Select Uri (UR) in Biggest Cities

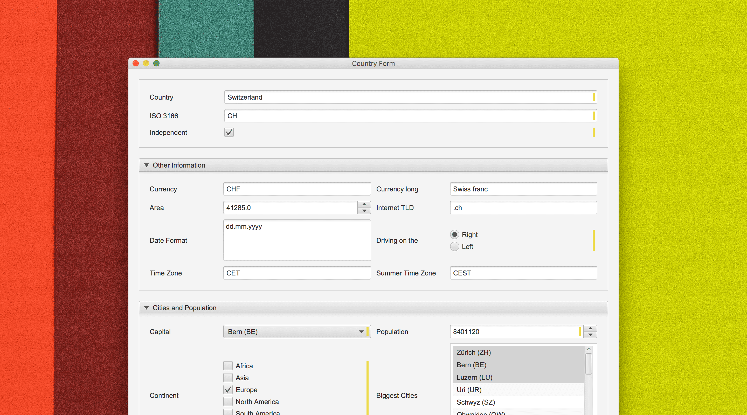tap(469, 390)
